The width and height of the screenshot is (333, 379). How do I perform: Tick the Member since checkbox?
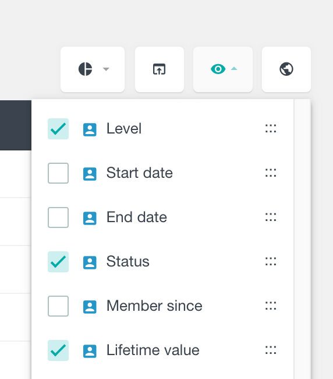pyautogui.click(x=58, y=306)
